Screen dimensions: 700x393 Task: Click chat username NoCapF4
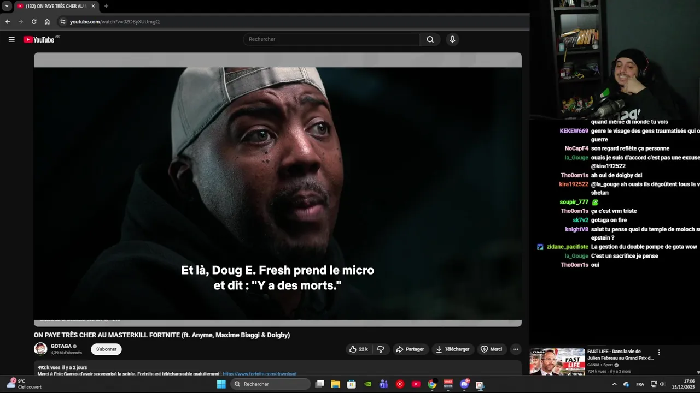(x=576, y=148)
